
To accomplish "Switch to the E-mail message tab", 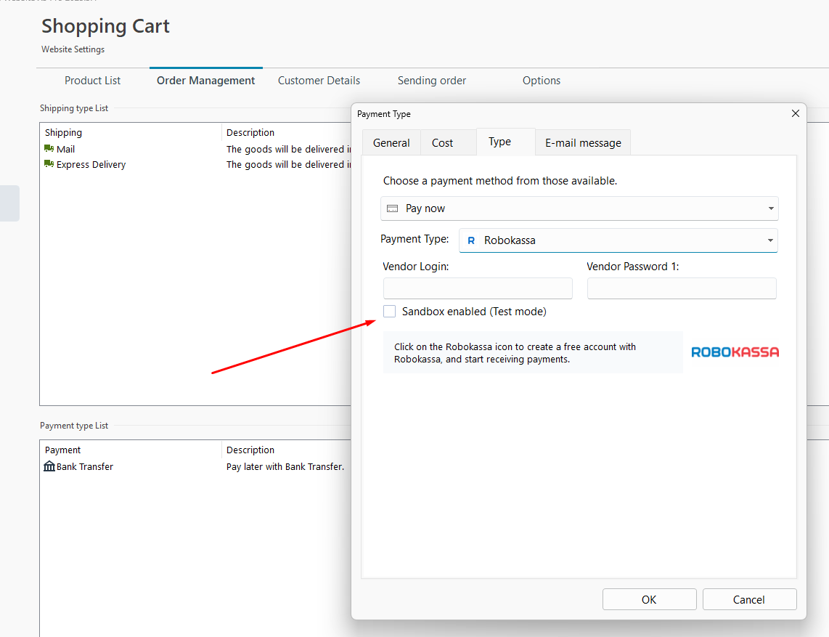I will pyautogui.click(x=583, y=143).
